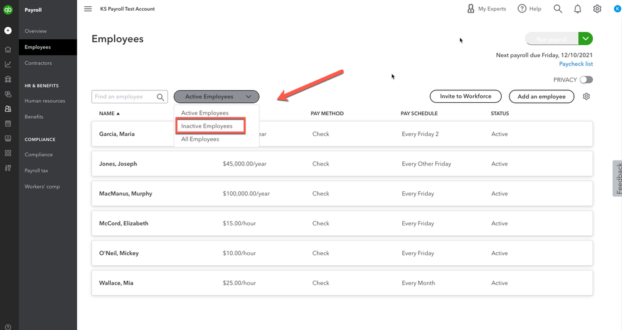Open Employees in the sidebar
622x330 pixels.
pos(38,47)
